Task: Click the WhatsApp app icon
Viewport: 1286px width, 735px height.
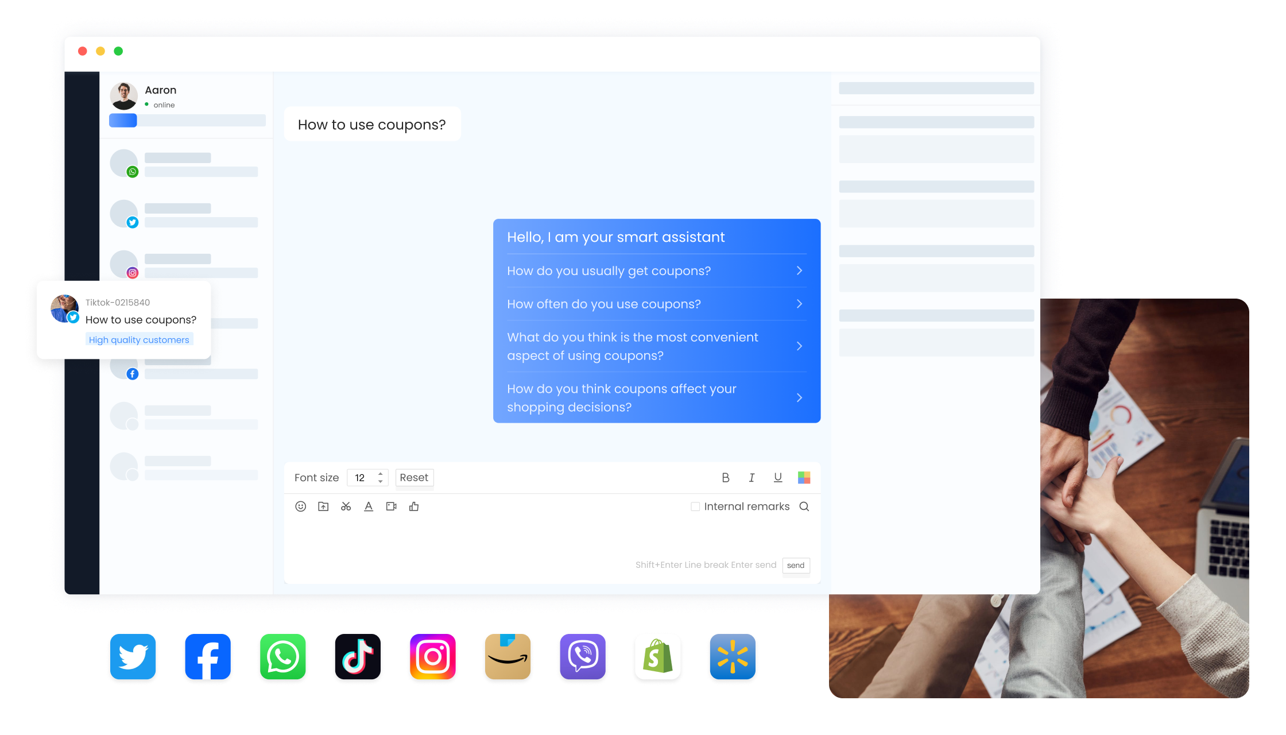Action: click(x=283, y=656)
